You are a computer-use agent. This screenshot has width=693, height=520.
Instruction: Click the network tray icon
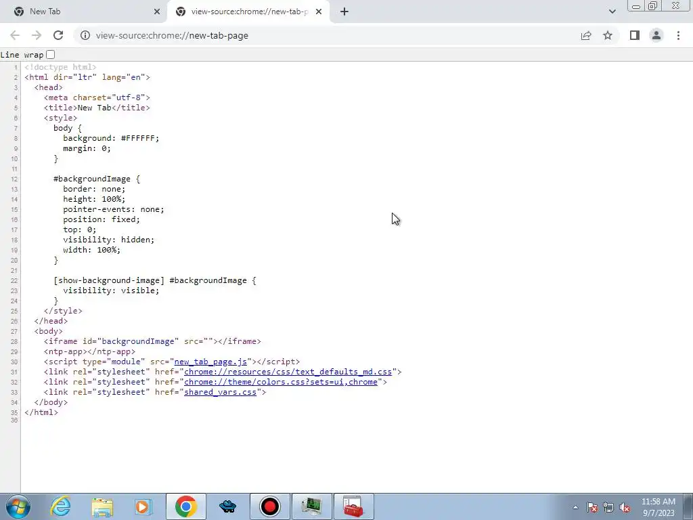coord(608,508)
